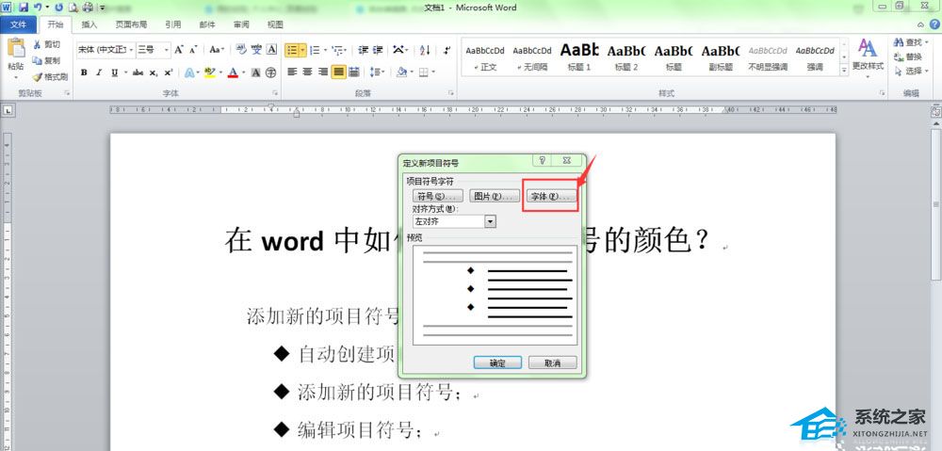The width and height of the screenshot is (942, 451).
Task: Toggle Character Shading button
Action: [x=256, y=72]
